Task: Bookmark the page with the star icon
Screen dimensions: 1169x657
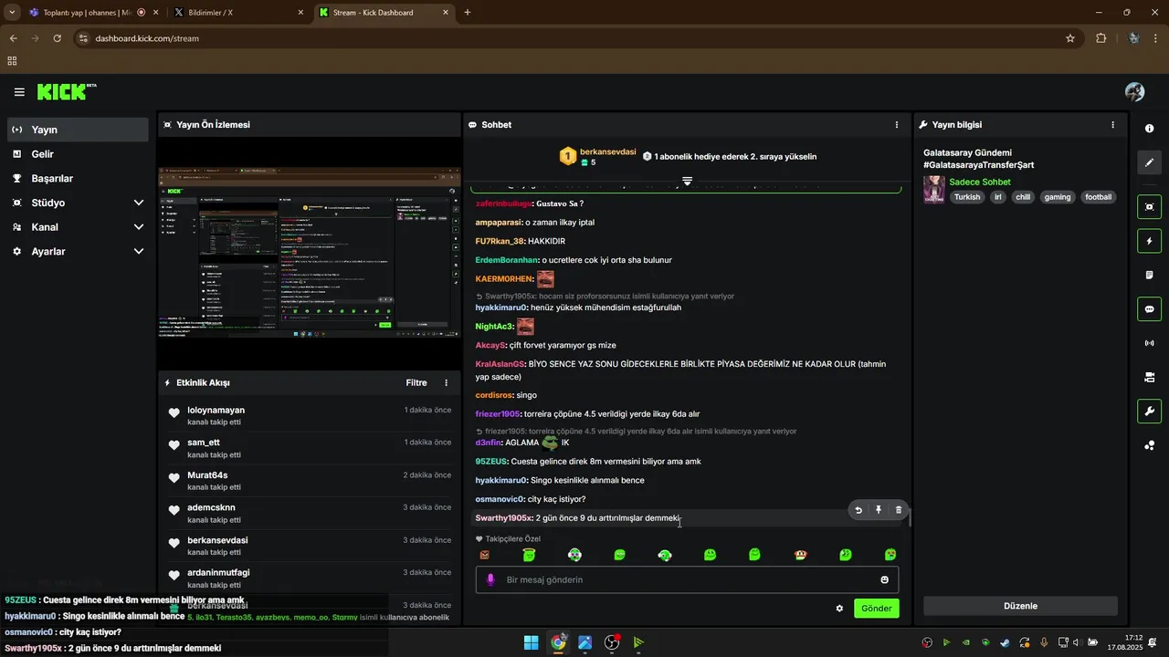Action: tap(1070, 38)
